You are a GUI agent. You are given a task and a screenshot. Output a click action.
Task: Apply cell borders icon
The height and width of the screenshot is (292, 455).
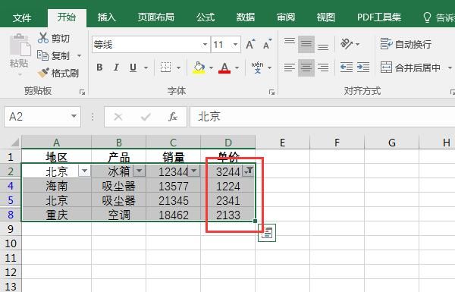pyautogui.click(x=165, y=68)
